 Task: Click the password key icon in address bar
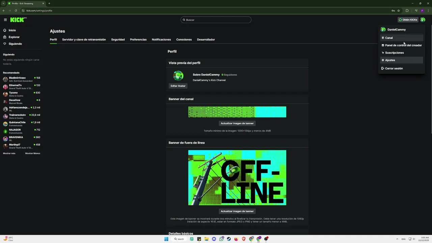coord(393,10)
